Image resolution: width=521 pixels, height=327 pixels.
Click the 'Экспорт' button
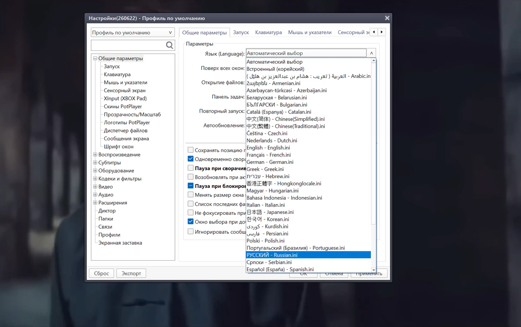point(131,273)
